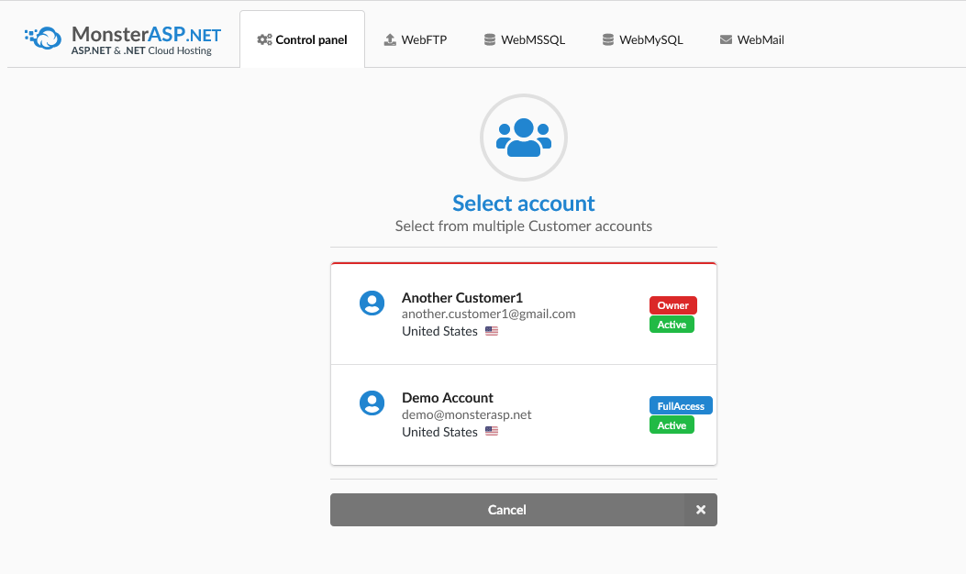The height and width of the screenshot is (574, 966).
Task: Choose the Demo Account name
Action: [448, 398]
